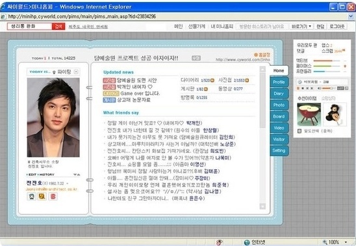356x246 pixels.
Task: Open the zoom level 100% dropdown arrow
Action: point(346,242)
